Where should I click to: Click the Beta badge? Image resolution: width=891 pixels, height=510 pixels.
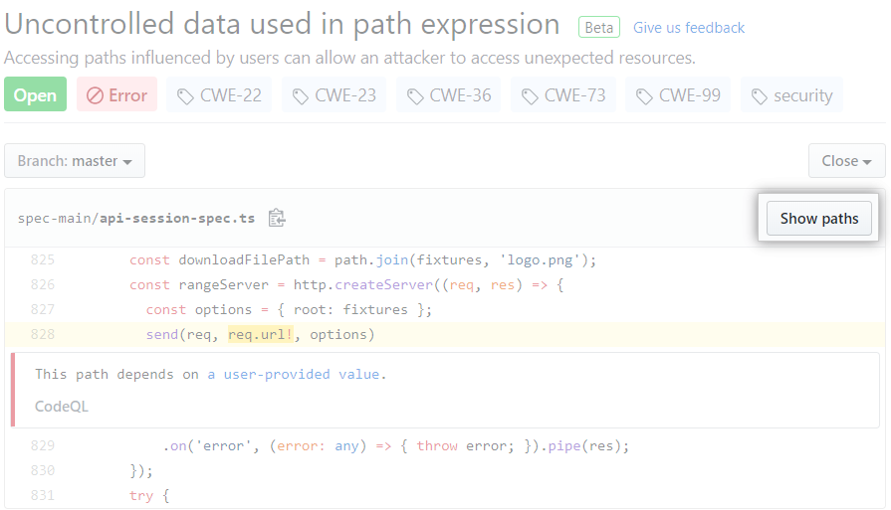599,28
